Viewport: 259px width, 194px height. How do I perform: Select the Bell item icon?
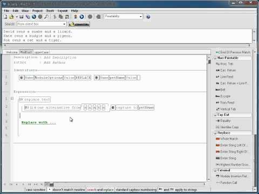point(217,89)
